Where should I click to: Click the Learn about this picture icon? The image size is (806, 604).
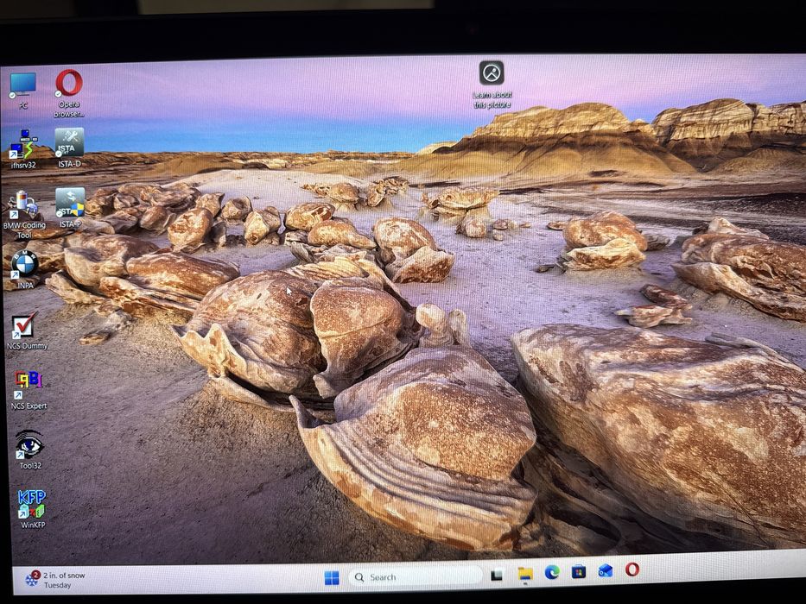(492, 85)
